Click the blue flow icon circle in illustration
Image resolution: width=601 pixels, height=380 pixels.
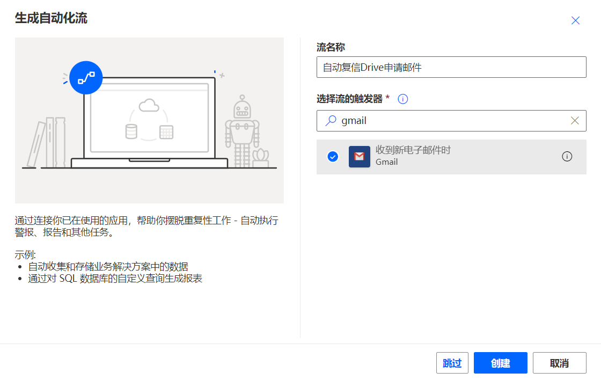pyautogui.click(x=86, y=78)
